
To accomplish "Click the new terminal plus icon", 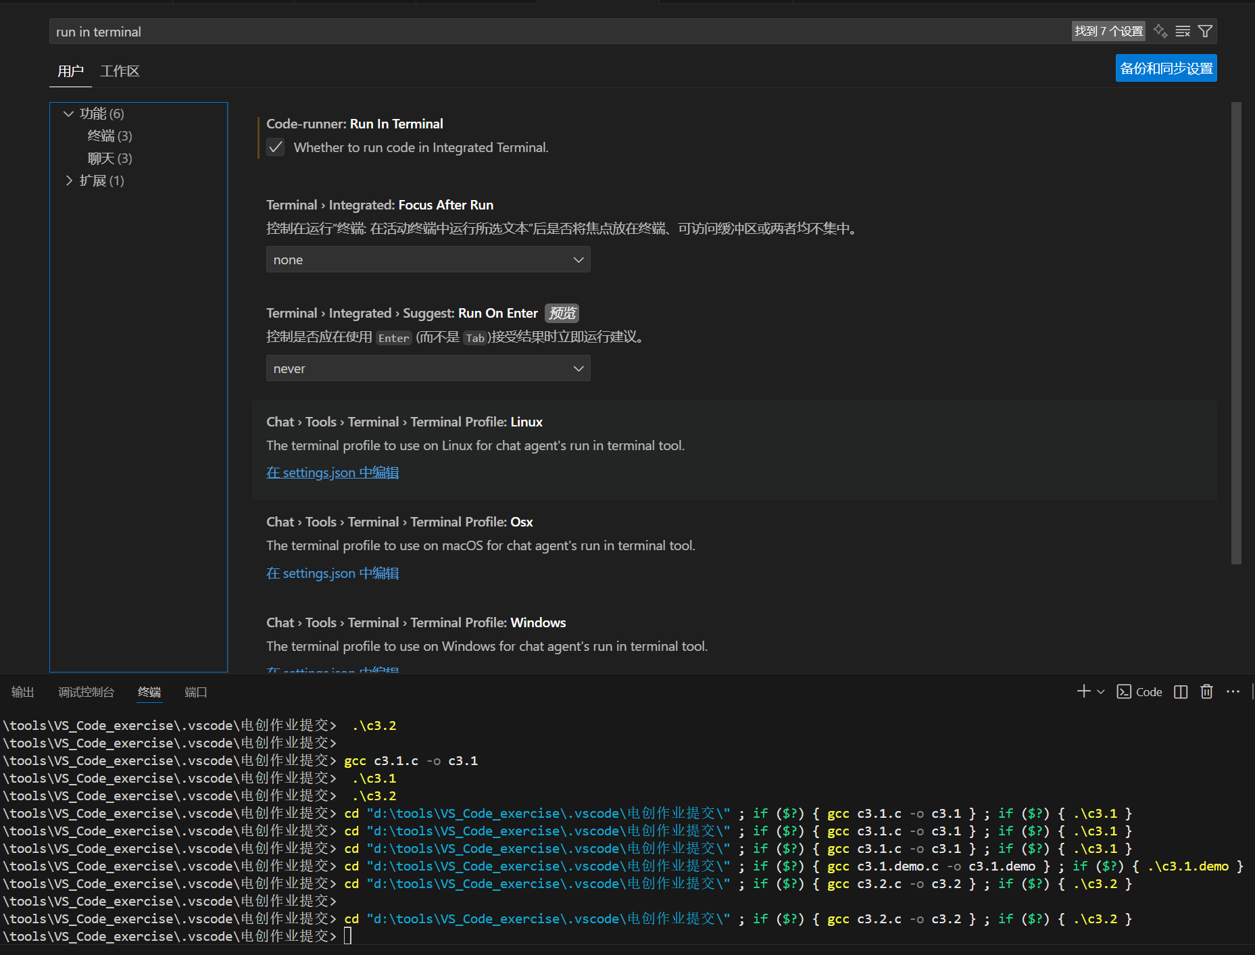I will [1083, 691].
